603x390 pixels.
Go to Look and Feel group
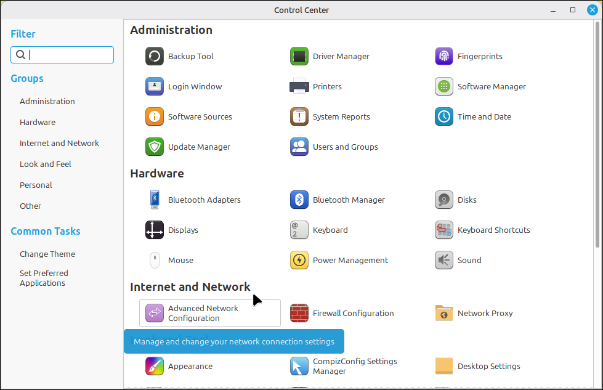coord(46,164)
